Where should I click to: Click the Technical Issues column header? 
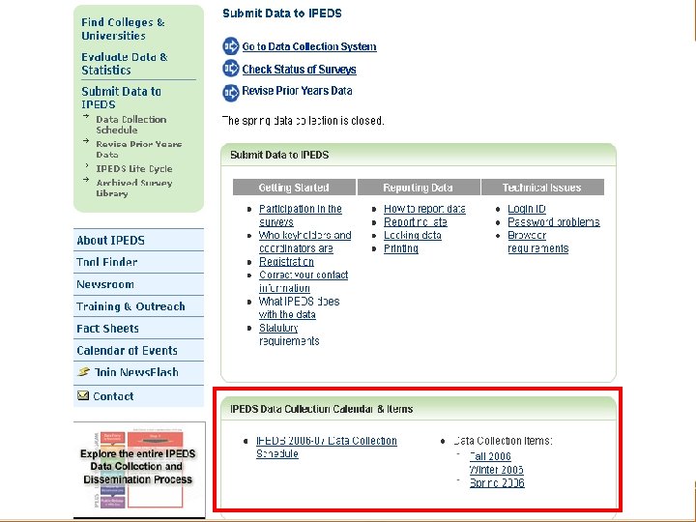click(542, 188)
